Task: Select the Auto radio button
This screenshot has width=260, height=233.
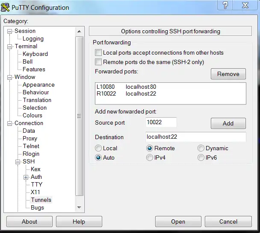Action: pyautogui.click(x=98, y=157)
